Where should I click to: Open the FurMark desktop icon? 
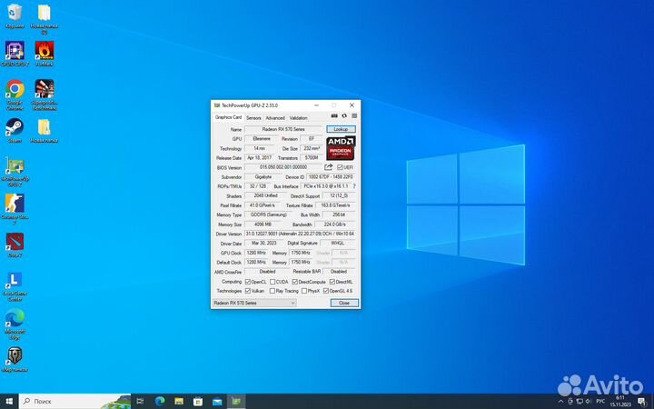tap(44, 51)
